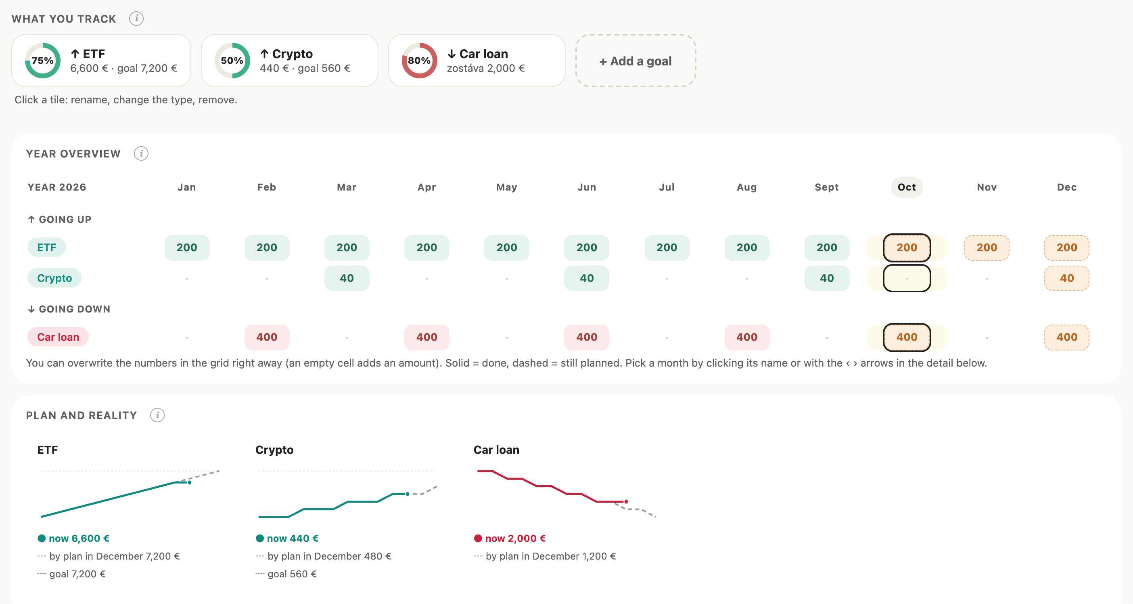Click the Crypto 50% progress ring
The height and width of the screenshot is (604, 1133).
point(232,61)
